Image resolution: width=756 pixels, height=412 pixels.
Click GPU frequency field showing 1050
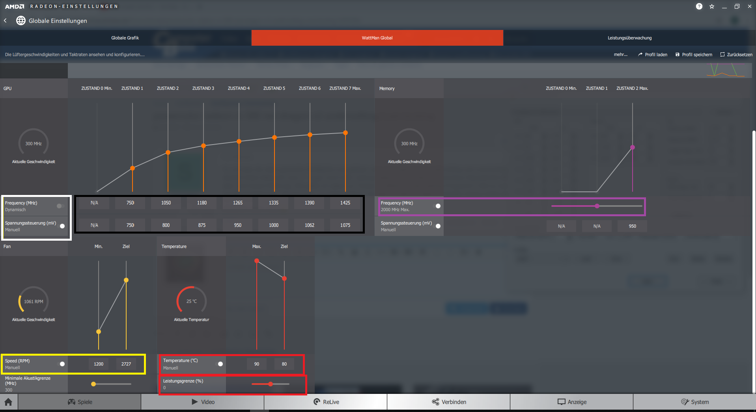point(166,203)
